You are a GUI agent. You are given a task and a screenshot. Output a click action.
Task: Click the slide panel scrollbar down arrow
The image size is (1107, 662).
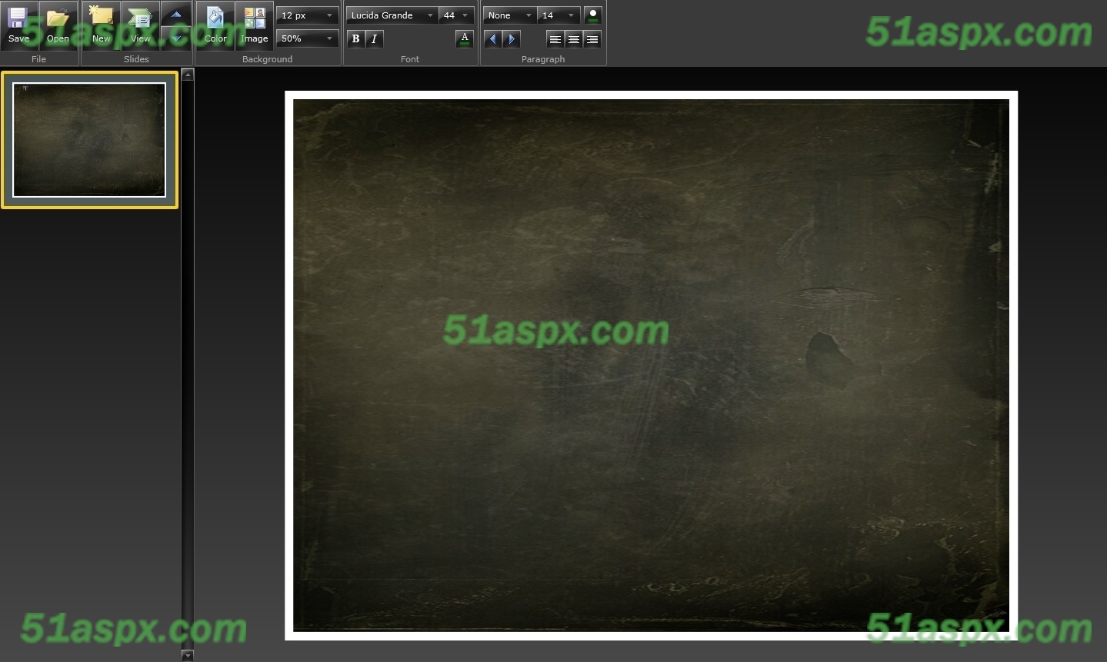point(188,655)
